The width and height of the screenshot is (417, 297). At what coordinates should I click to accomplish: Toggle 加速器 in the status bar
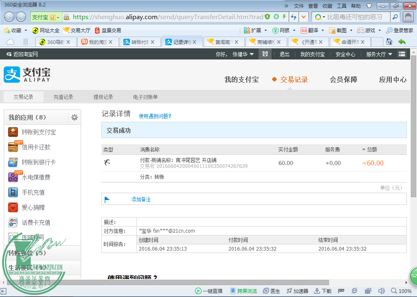[x=297, y=291]
